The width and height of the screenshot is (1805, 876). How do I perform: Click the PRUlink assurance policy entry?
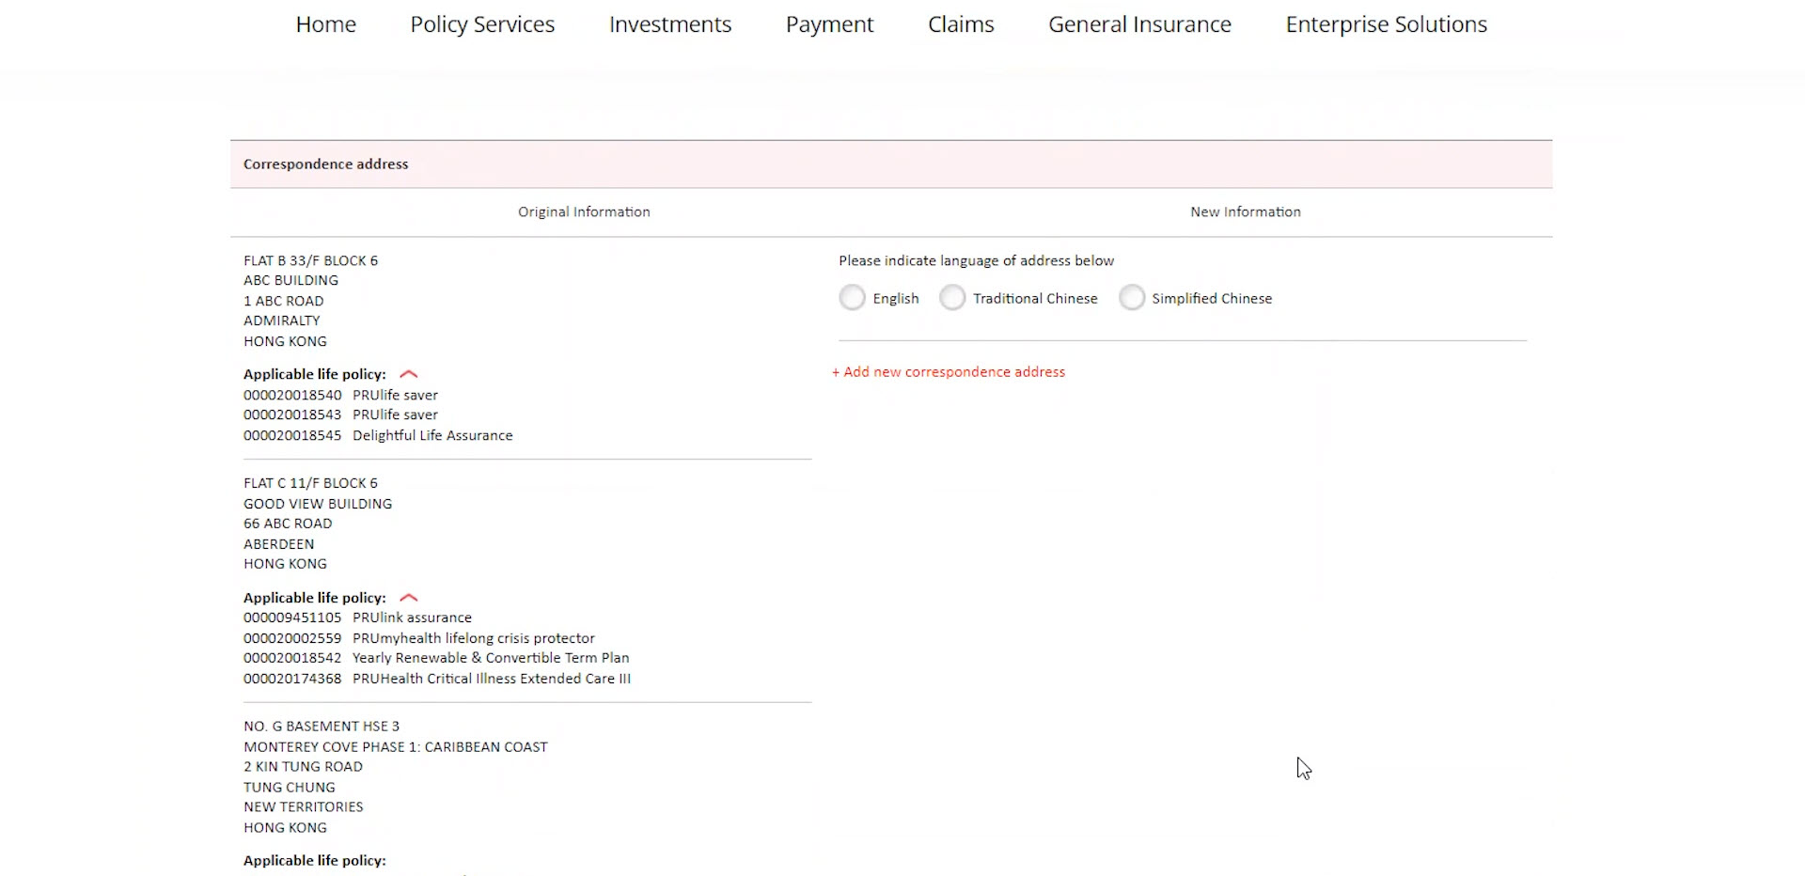[357, 618]
